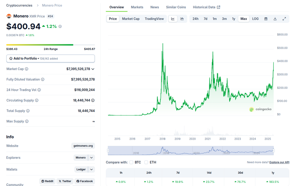Click the 7d 19.9% change cell
The height and width of the screenshot is (186, 302).
(178, 182)
